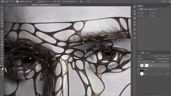Screen dimensions: 171x96
Task: Click the layer fill 84% value
Action: click(x=168, y=62)
